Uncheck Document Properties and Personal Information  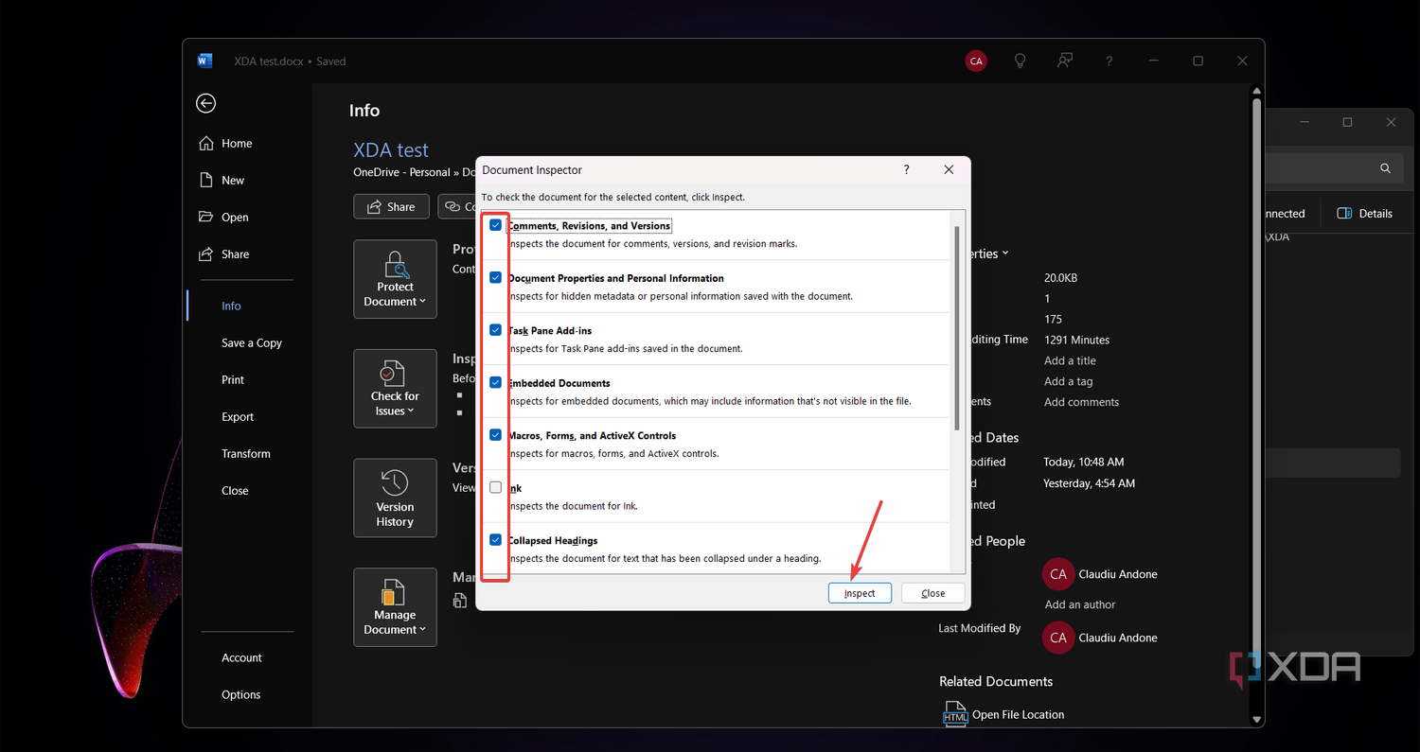pos(495,278)
